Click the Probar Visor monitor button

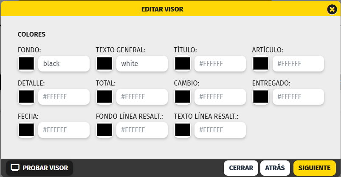click(39, 168)
